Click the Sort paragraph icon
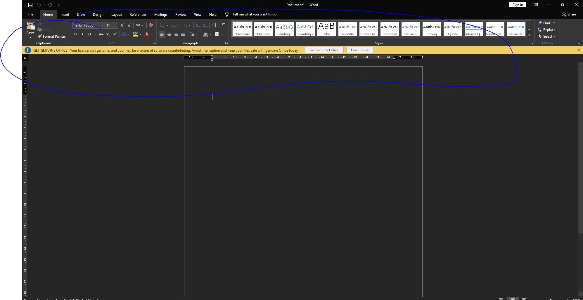 214,25
